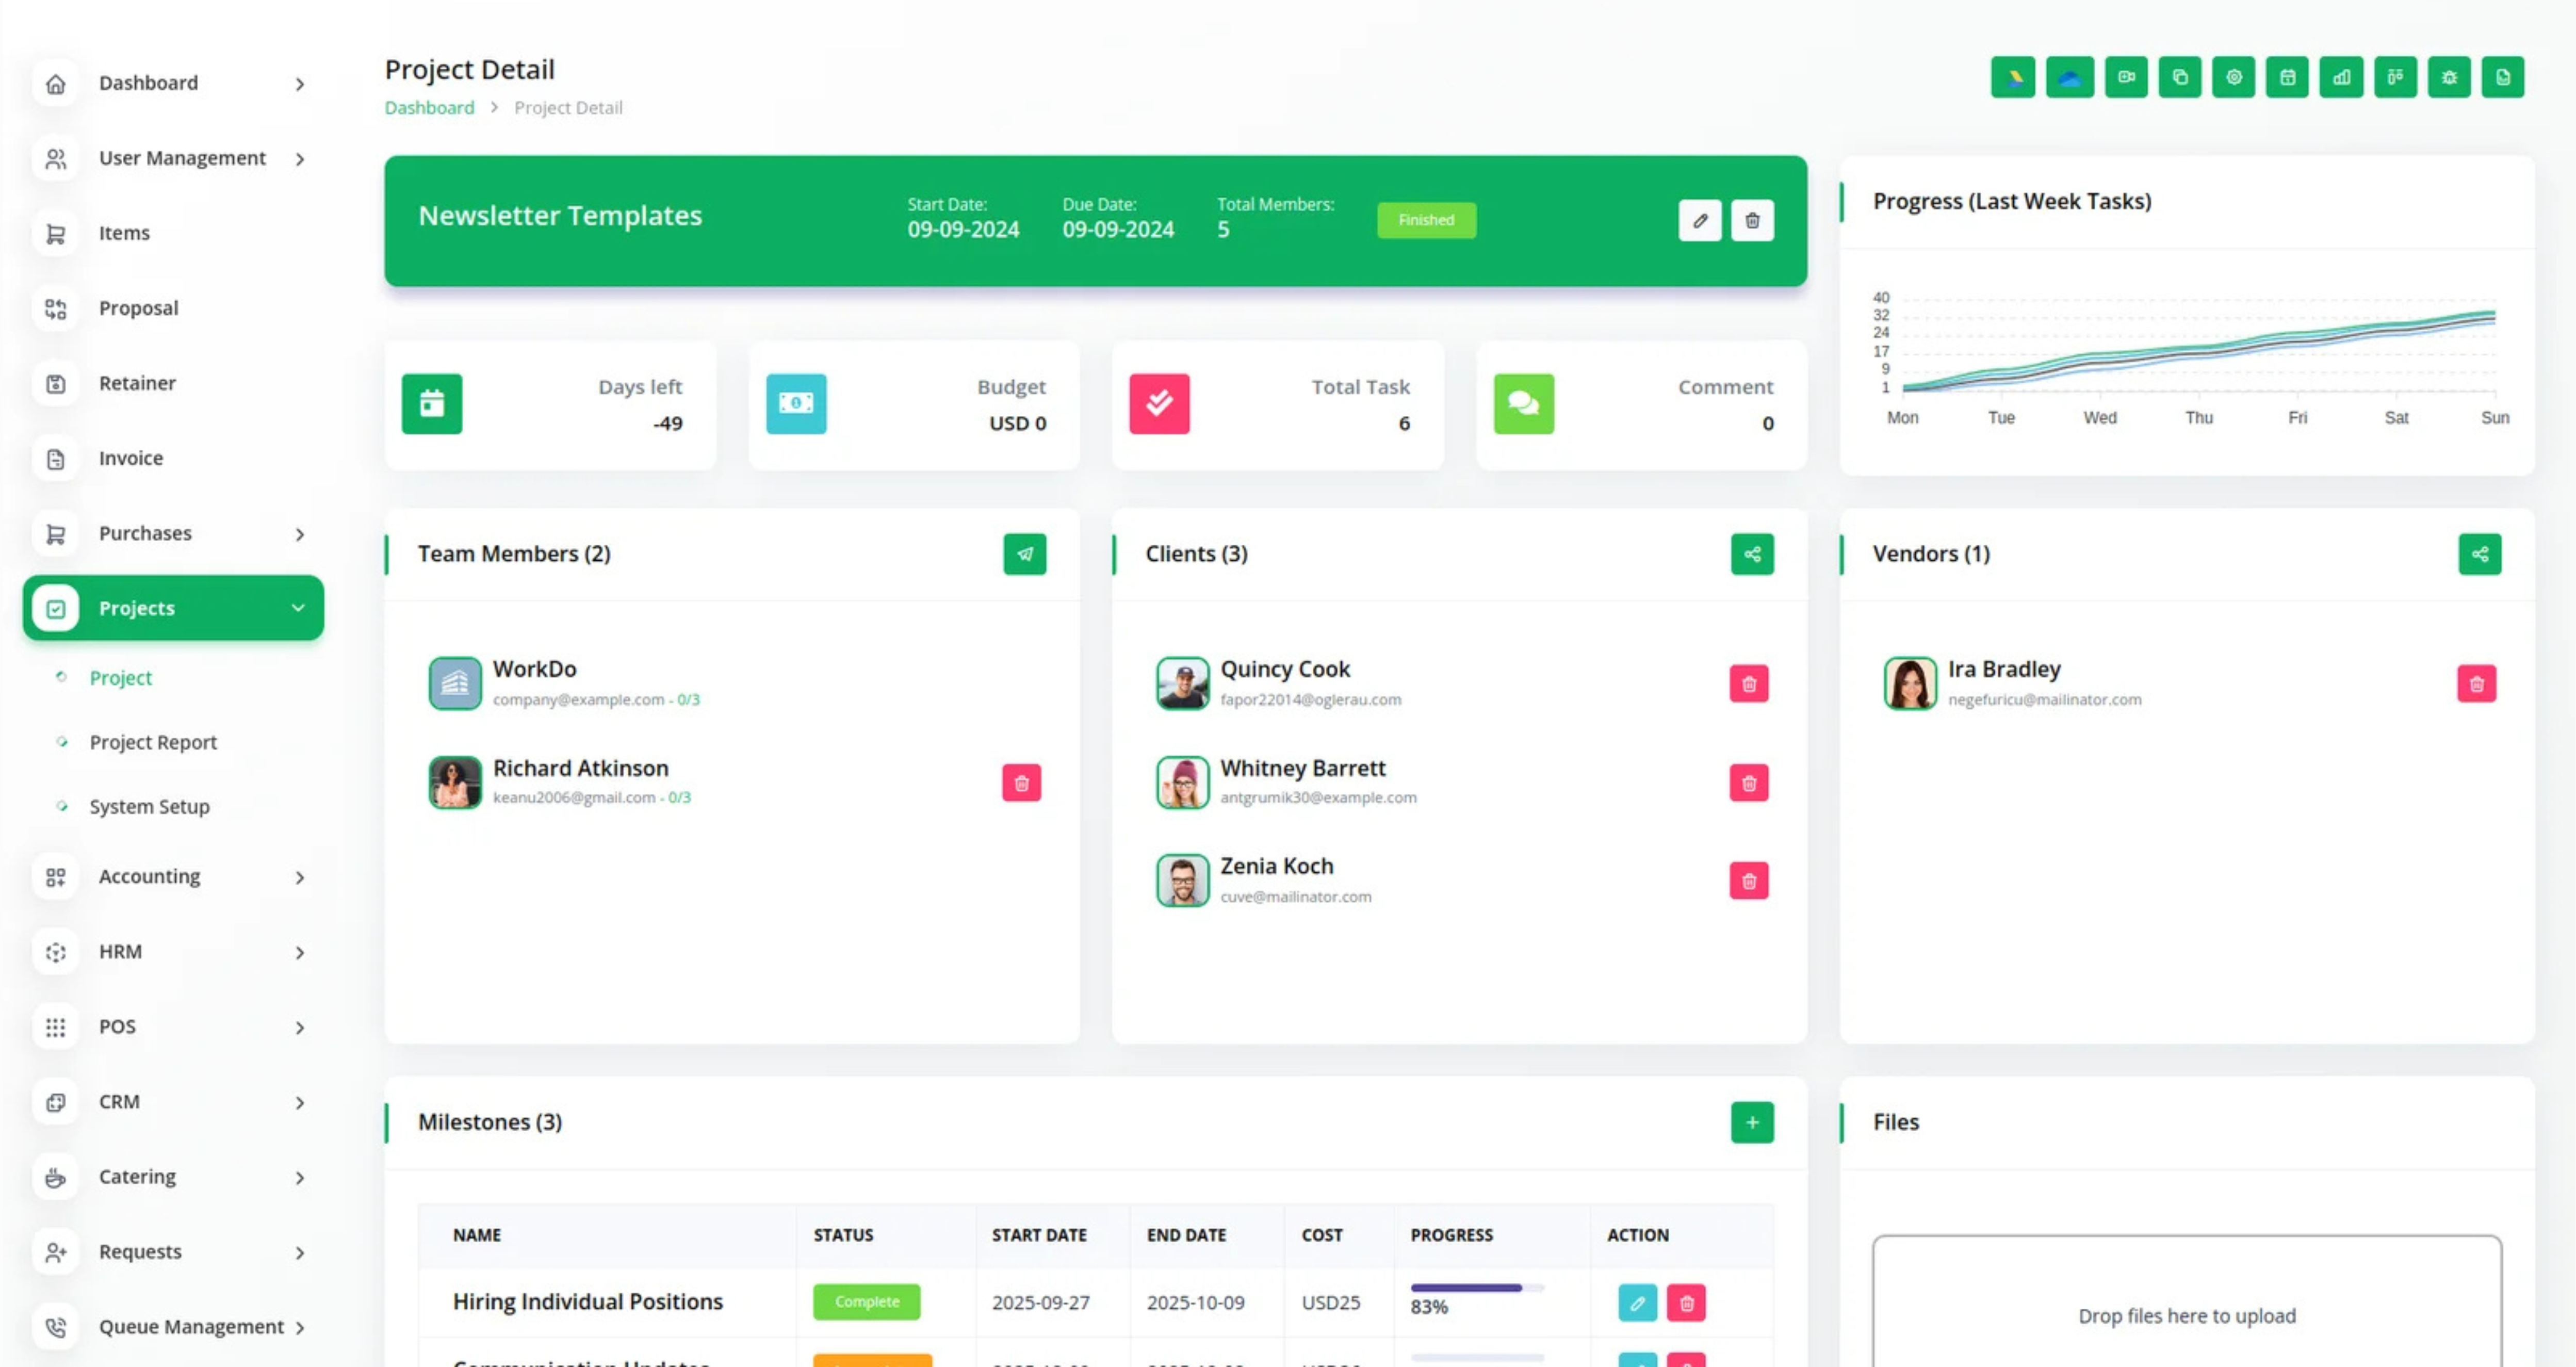Expand the User Management menu chevron

click(299, 159)
